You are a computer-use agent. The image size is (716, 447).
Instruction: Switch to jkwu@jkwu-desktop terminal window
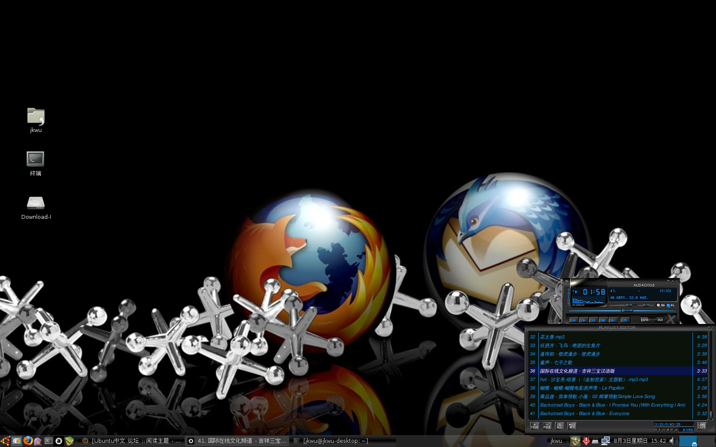pos(343,441)
